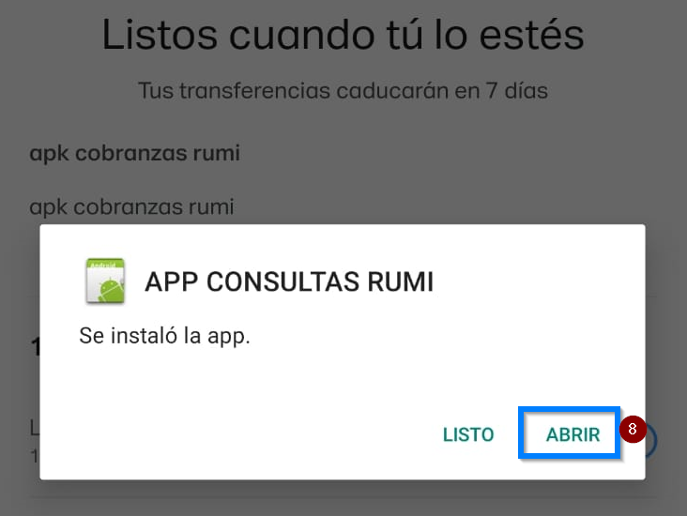Click the hidden bold '1' beside dialog message
The width and height of the screenshot is (687, 516).
(x=35, y=348)
